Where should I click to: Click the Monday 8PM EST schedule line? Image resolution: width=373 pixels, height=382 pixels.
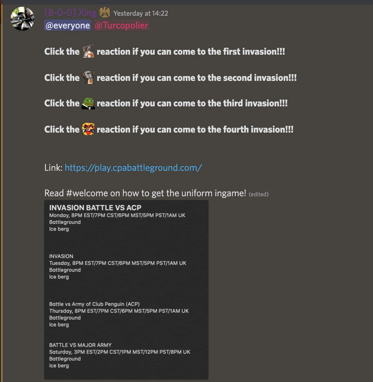point(117,215)
